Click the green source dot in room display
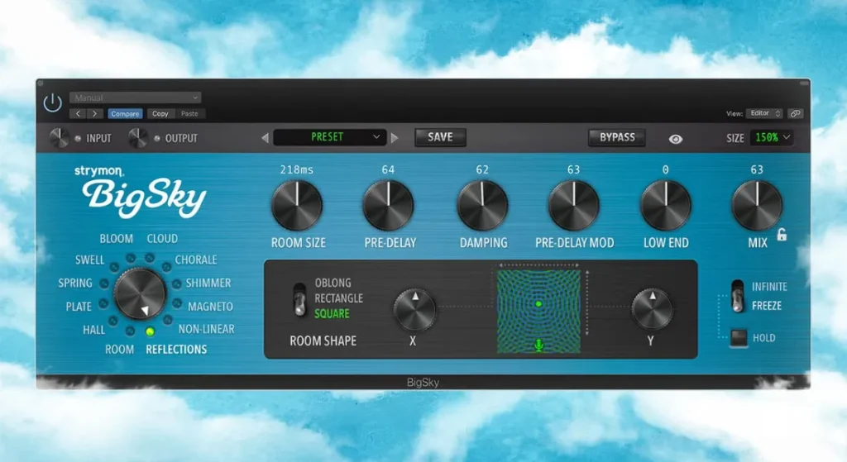The height and width of the screenshot is (462, 847). pos(538,304)
